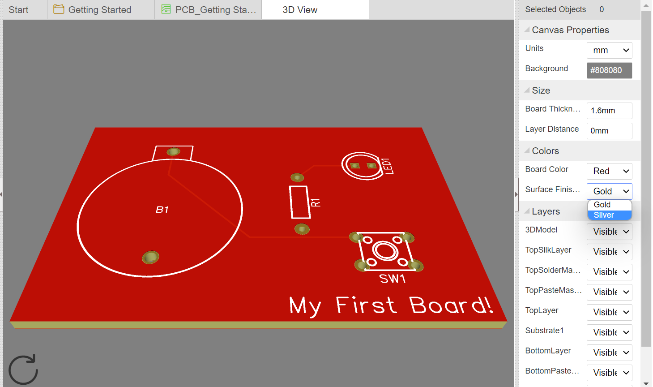This screenshot has width=653, height=387.
Task: Collapse the Canvas Properties section
Action: coord(527,30)
